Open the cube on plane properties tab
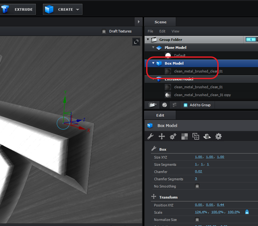 207,136
